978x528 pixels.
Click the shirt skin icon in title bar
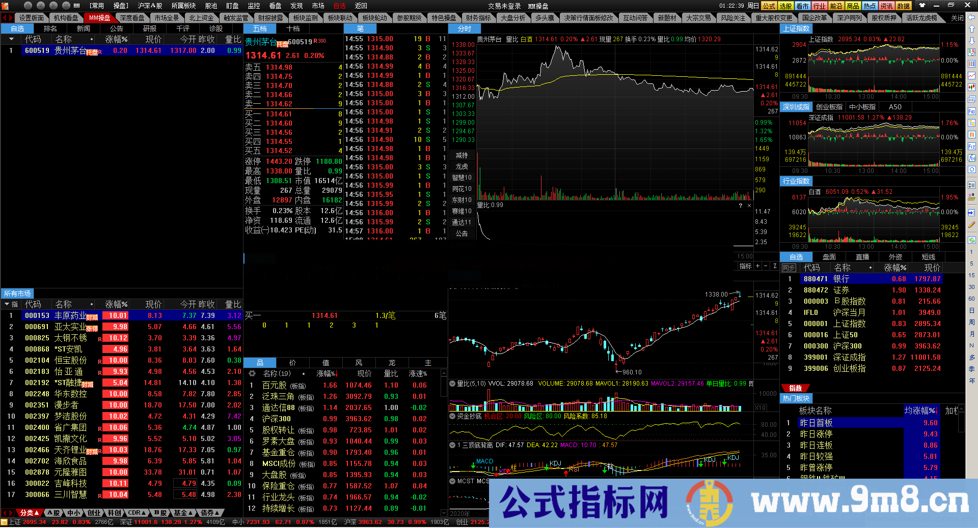[x=922, y=5]
